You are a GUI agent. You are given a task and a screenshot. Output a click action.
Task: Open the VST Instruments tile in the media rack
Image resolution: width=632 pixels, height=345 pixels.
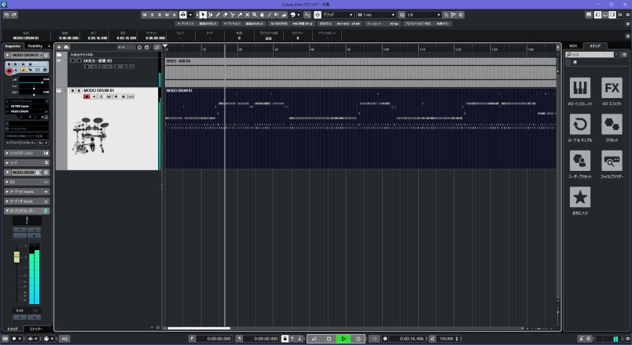click(580, 89)
